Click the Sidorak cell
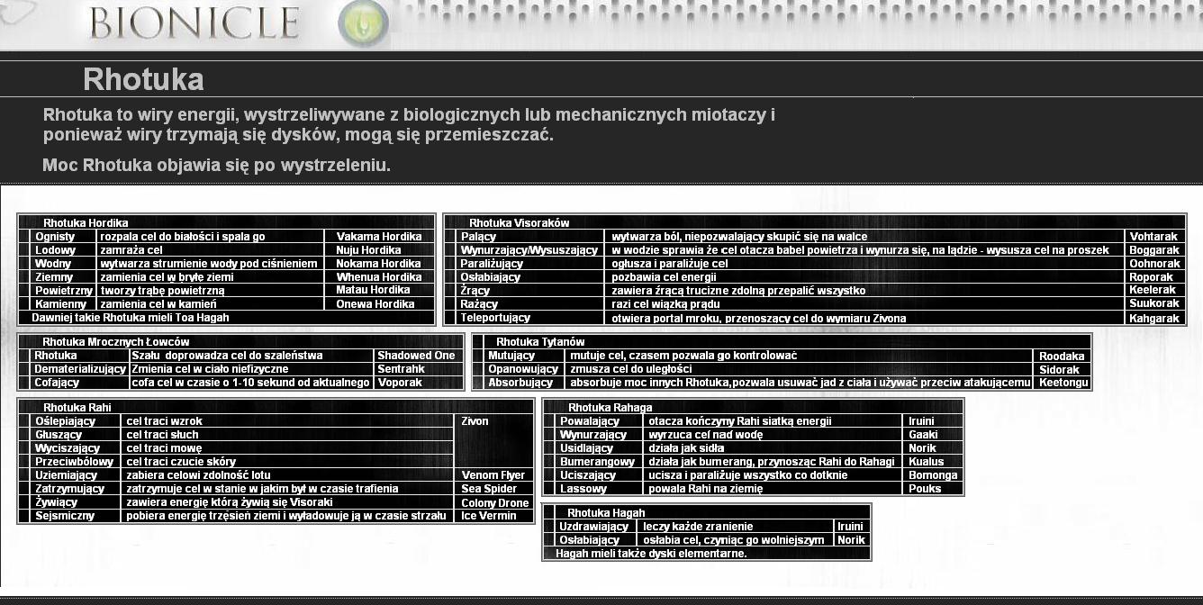 click(1063, 370)
